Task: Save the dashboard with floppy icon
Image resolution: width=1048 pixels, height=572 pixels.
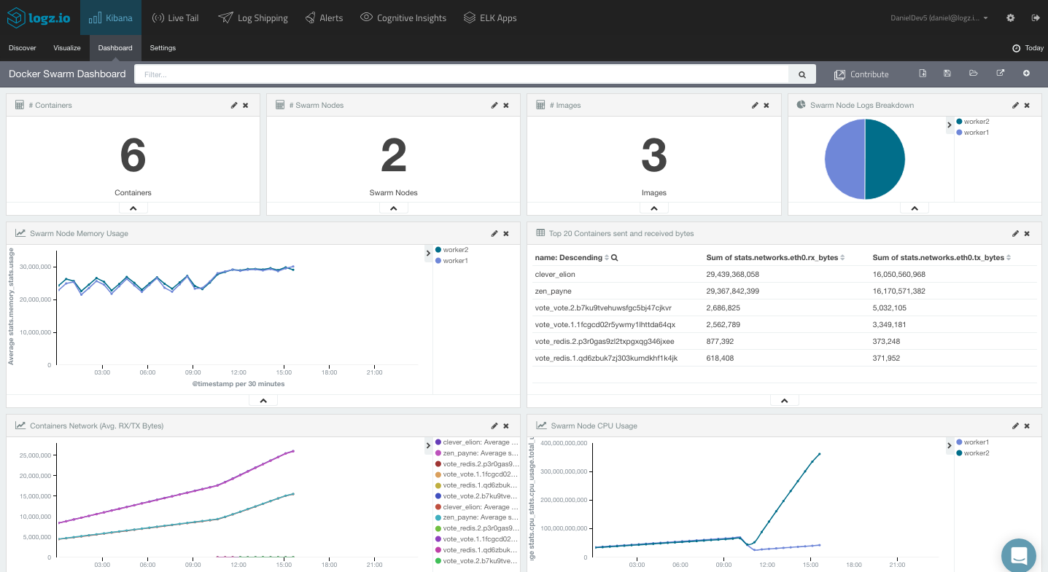Action: (947, 74)
